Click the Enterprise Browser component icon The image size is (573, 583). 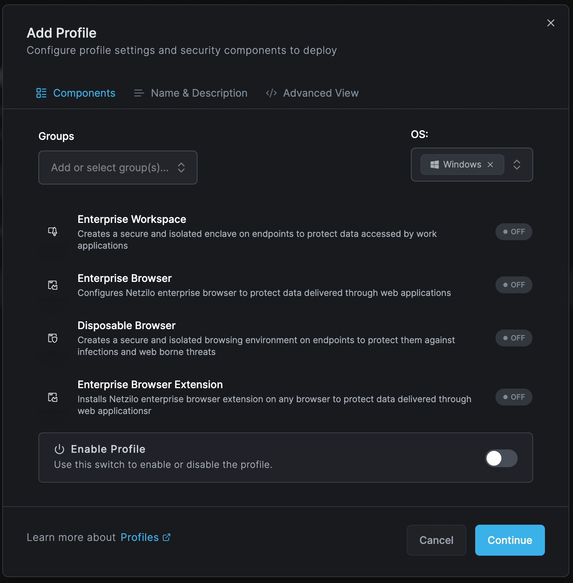click(x=53, y=285)
